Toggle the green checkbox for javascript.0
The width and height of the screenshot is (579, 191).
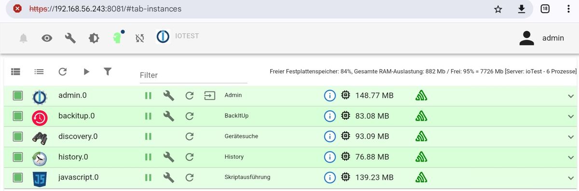click(18, 177)
